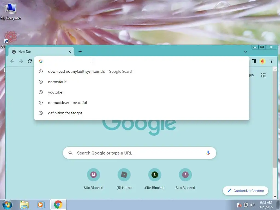Click clock icon beside notmyfault suggestion

pyautogui.click(x=41, y=82)
